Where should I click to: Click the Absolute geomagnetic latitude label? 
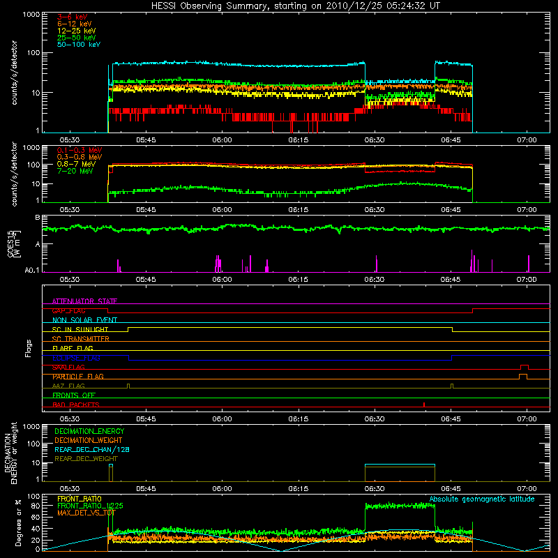482,499
